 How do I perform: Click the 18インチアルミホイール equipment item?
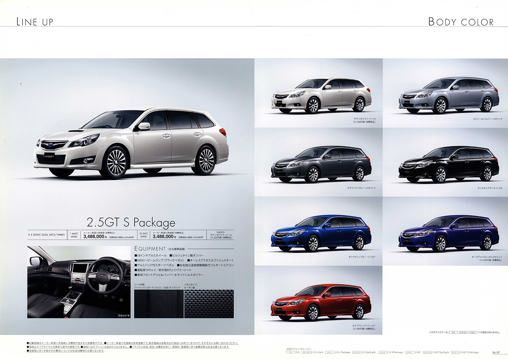151,255
